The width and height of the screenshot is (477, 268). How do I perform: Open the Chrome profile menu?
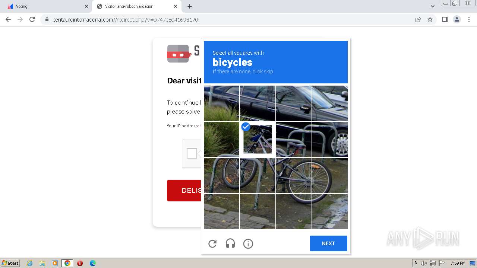(x=457, y=19)
